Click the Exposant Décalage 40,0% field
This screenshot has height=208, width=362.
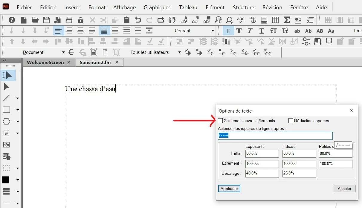262,173
